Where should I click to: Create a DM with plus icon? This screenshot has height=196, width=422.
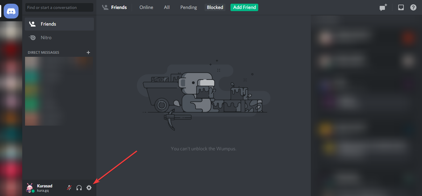coord(88,52)
